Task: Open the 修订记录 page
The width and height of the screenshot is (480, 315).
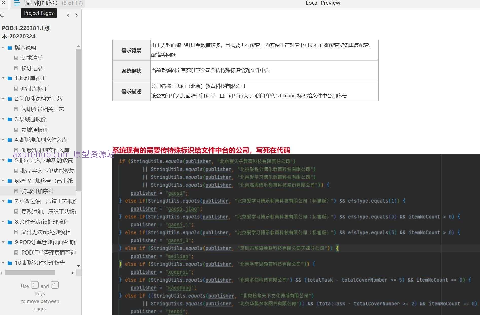Action: (32, 68)
